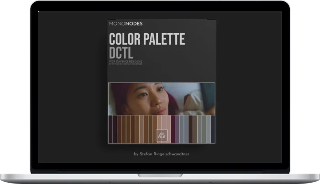Viewport: 320px width, 184px height.
Task: Select the second swatch from the right
Action: tap(209, 129)
